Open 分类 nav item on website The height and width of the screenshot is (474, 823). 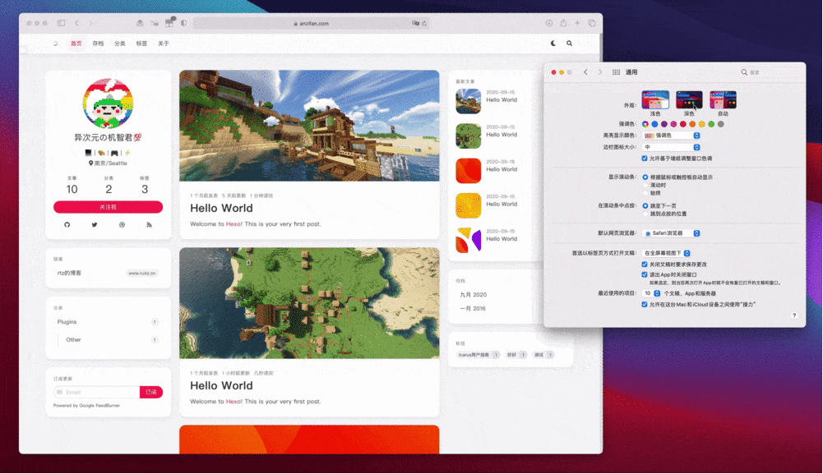[120, 44]
